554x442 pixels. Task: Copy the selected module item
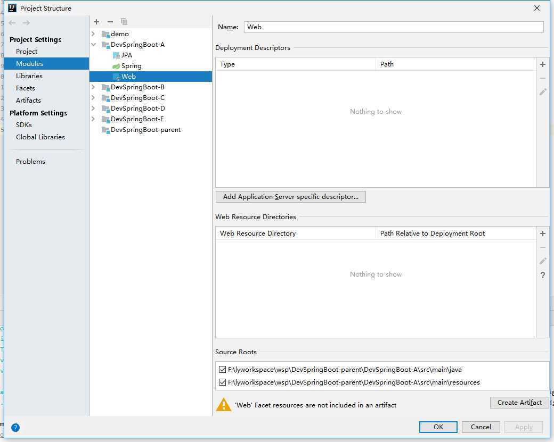click(x=124, y=22)
